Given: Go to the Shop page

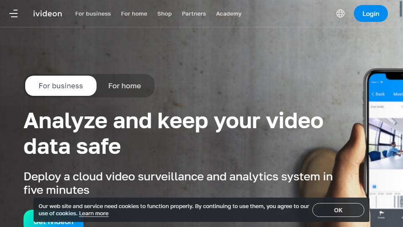Looking at the screenshot, I should 165,13.
